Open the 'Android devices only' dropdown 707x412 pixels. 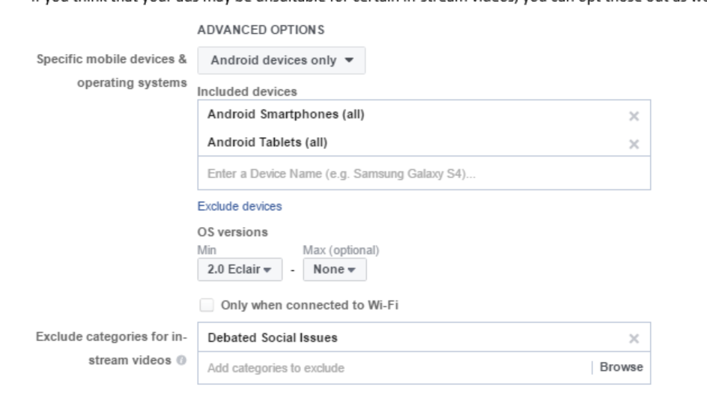(x=281, y=61)
